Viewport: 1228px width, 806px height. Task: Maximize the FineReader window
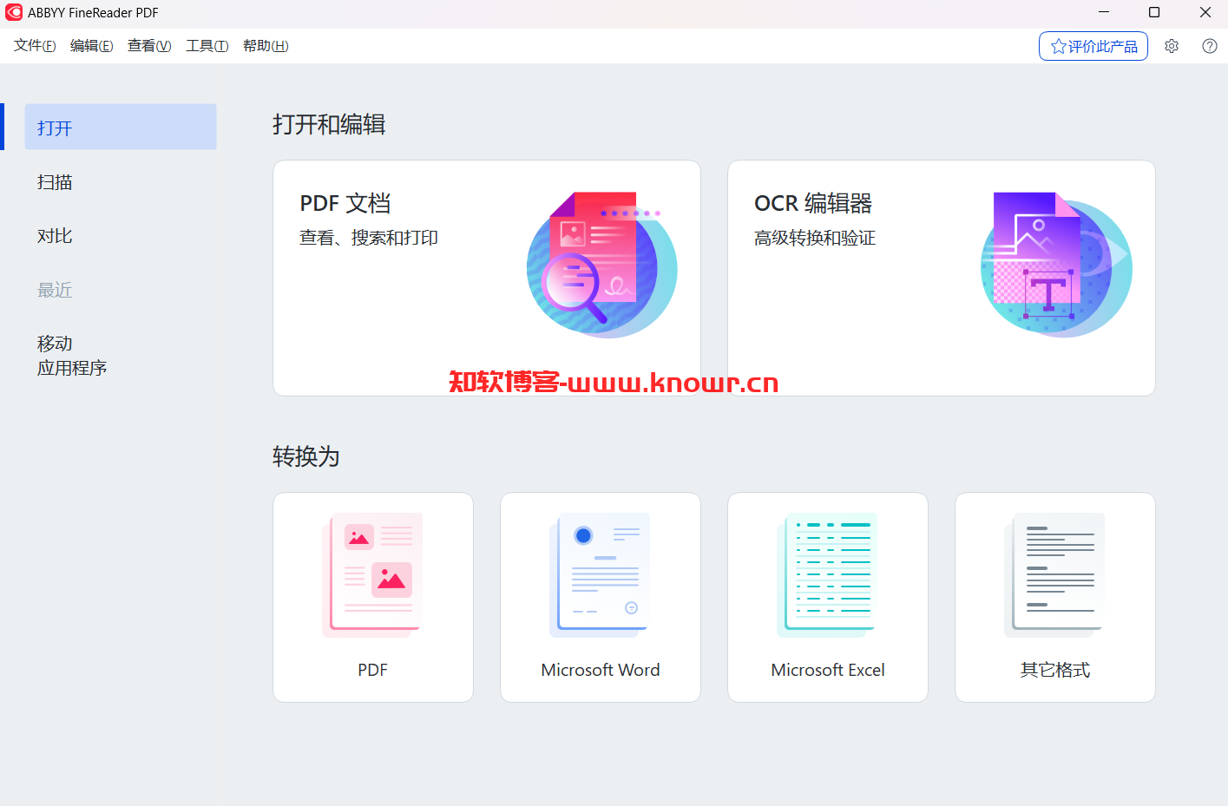[x=1154, y=12]
